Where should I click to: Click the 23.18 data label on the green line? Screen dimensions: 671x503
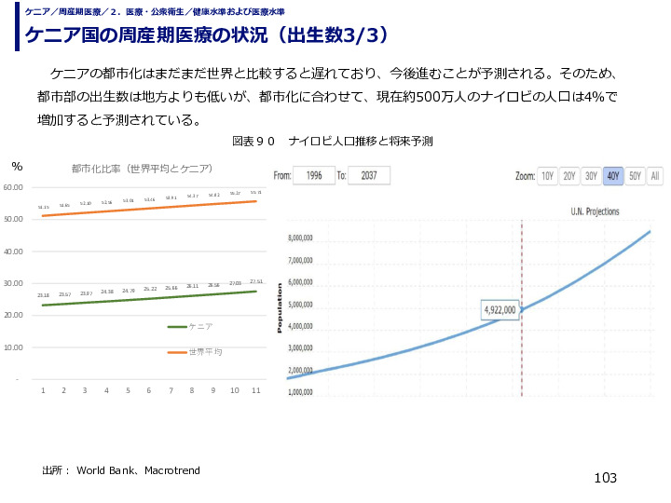[x=43, y=295]
